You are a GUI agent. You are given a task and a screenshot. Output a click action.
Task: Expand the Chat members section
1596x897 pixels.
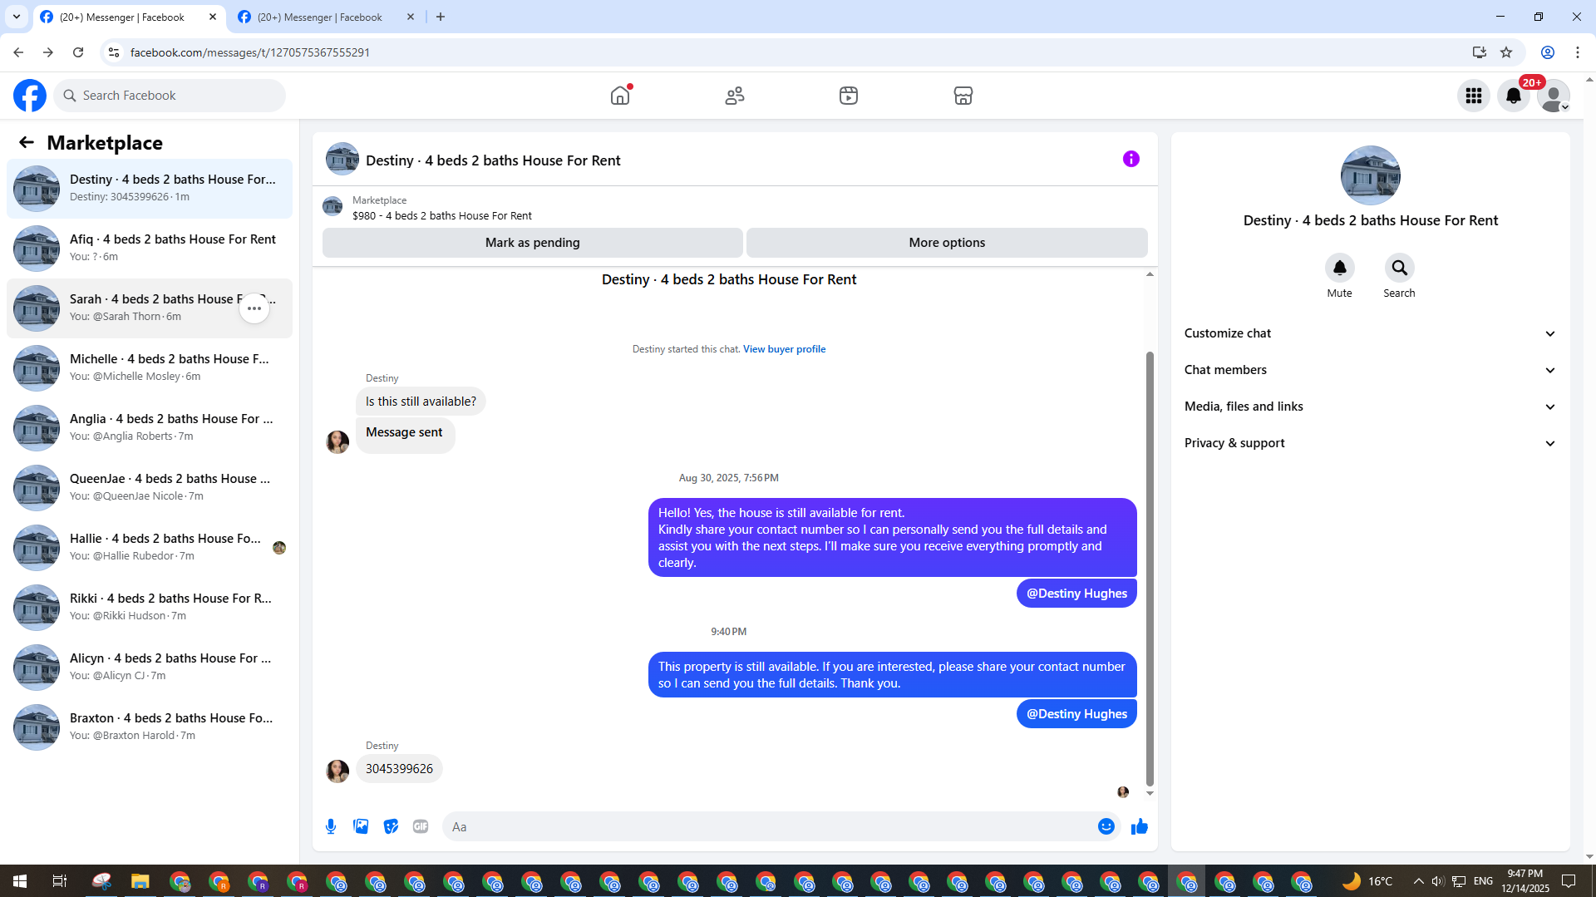(x=1370, y=370)
